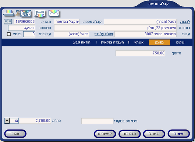Open the הוראת קבע tab

pyautogui.click(x=82, y=42)
